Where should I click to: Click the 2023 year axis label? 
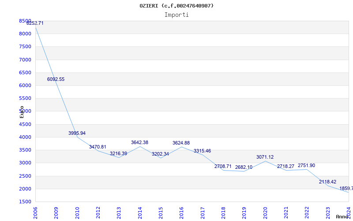pyautogui.click(x=328, y=213)
